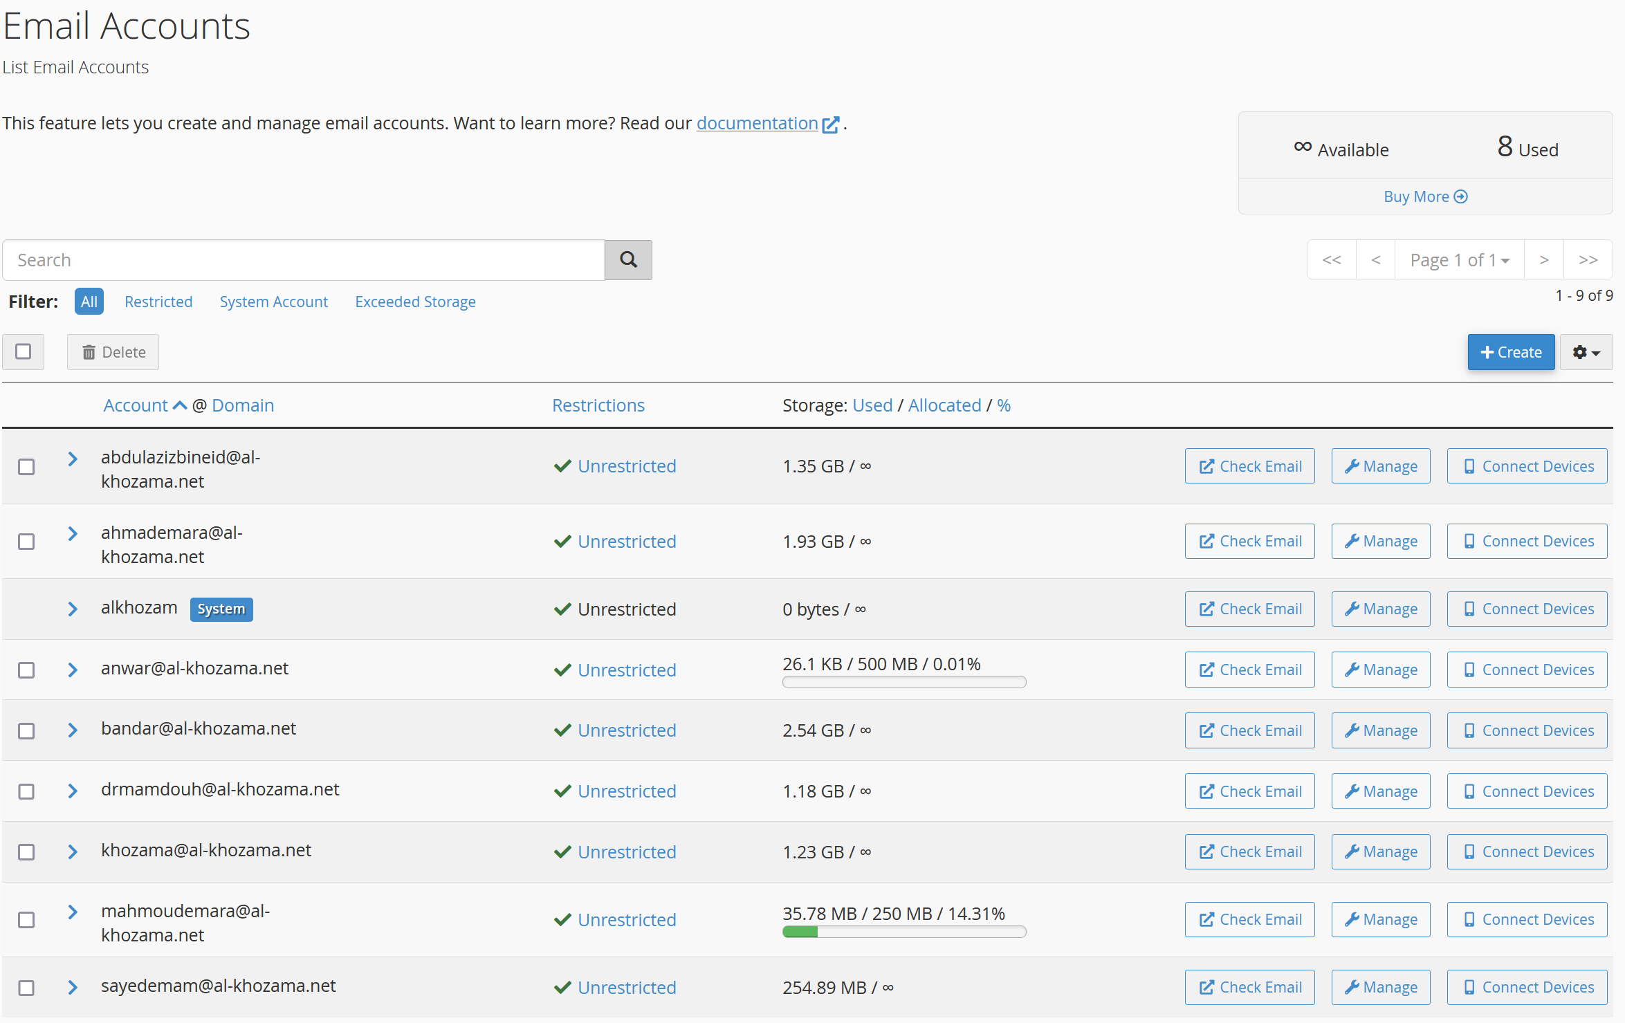This screenshot has height=1023, width=1625.
Task: Open the Unrestricted link for ahmademara
Action: point(627,542)
